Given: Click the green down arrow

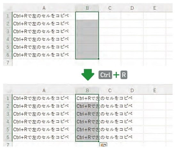Looking at the screenshot, I should click(x=88, y=75).
